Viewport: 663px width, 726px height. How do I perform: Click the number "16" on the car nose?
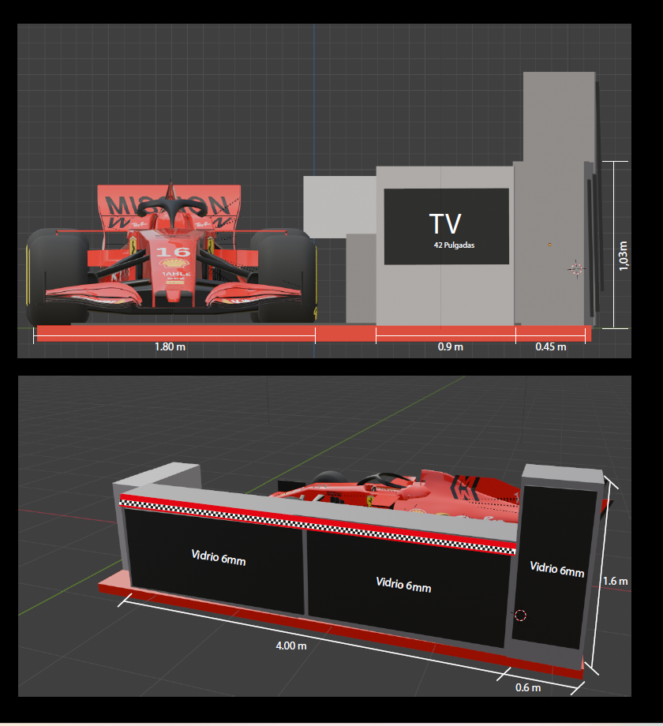(x=173, y=252)
